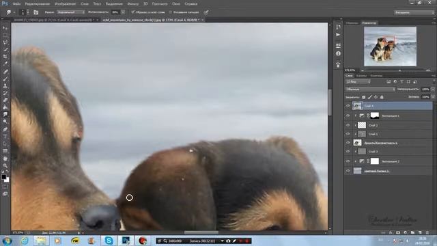Select the Smudge tool in toolbox
Image resolution: width=437 pixels, height=246 pixels.
5,114
